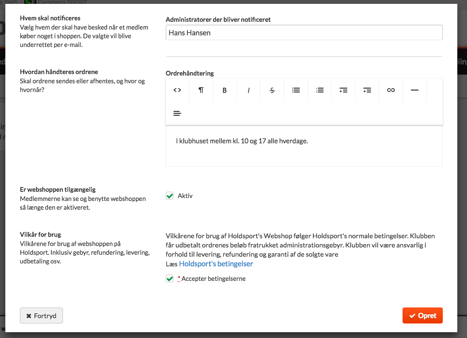The width and height of the screenshot is (467, 338).
Task: Click the 'Hvem skal notificeres' heading
Action: [50, 18]
